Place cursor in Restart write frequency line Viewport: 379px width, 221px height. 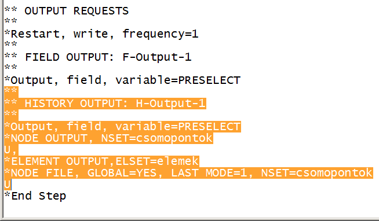pos(101,34)
